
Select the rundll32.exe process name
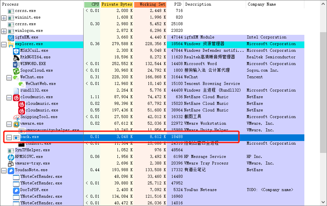pos(34,90)
